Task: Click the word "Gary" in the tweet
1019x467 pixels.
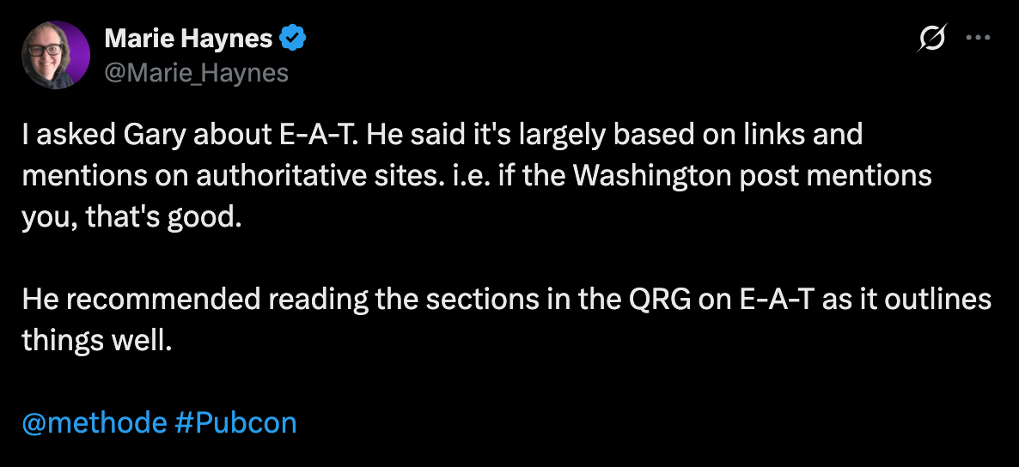Action: click(143, 135)
